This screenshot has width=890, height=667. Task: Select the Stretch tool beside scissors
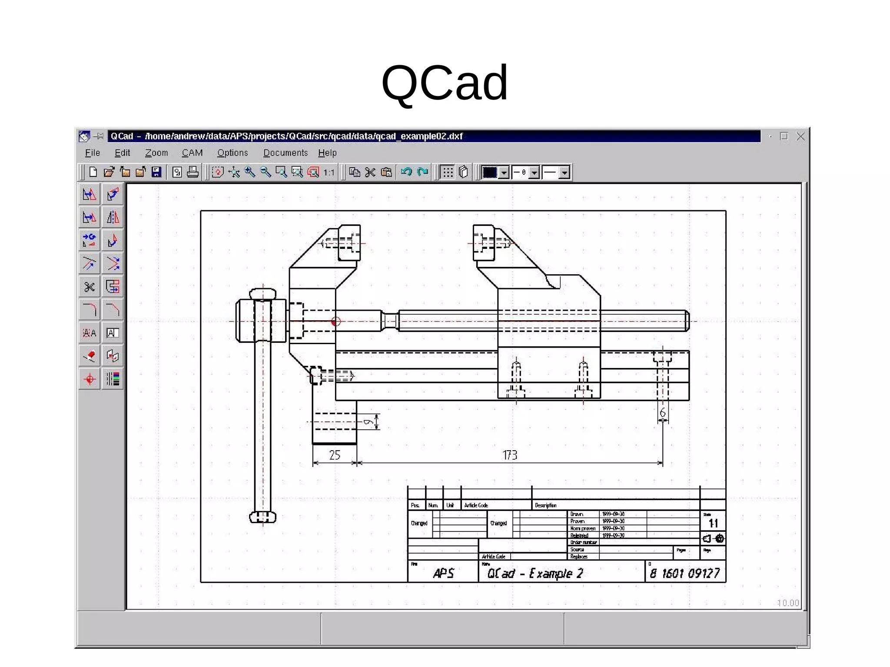113,287
